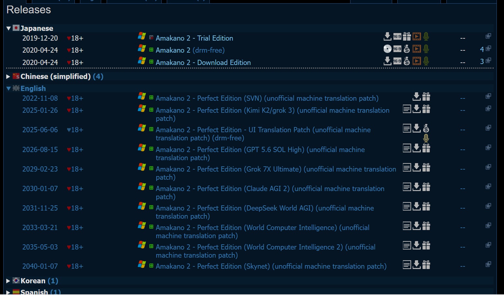This screenshot has height=295, width=504.
Task: Expand the Spanish releases section
Action: tap(8, 292)
